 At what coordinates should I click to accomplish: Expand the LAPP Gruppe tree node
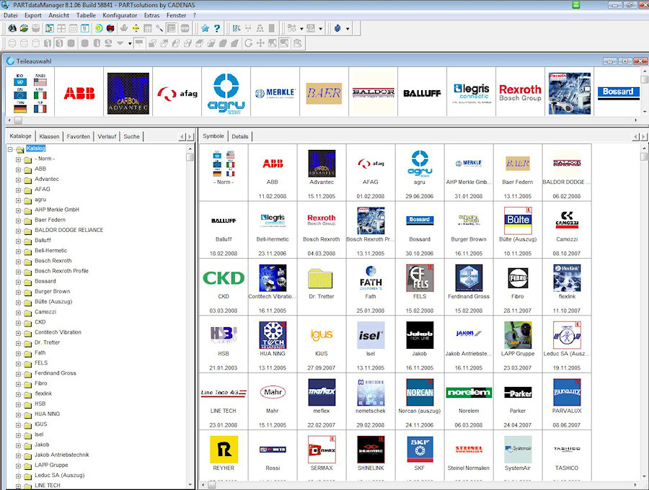[18, 465]
